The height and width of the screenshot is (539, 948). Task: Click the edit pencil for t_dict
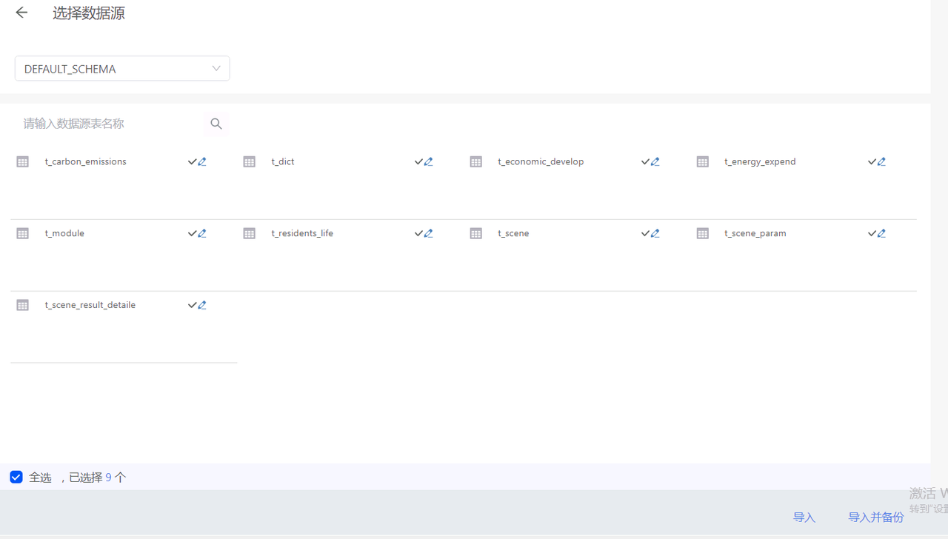[x=429, y=161]
